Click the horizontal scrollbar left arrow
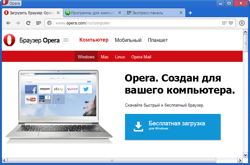The height and width of the screenshot is (165, 250). (4, 160)
